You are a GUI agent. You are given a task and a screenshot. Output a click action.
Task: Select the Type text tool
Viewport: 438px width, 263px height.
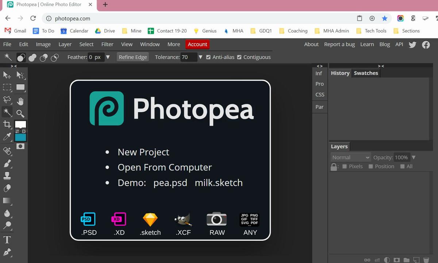click(x=7, y=240)
